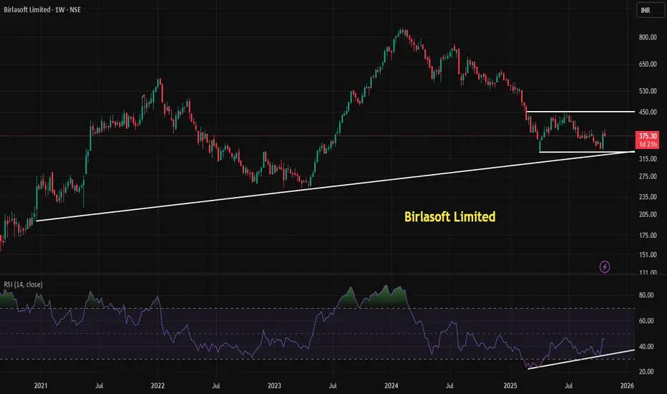Click the 2024 label on time axis

point(391,386)
